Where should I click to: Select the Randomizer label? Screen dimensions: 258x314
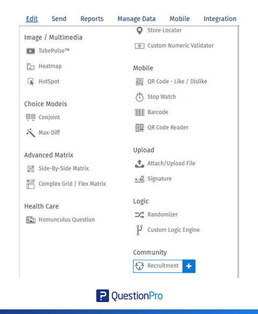tap(162, 215)
